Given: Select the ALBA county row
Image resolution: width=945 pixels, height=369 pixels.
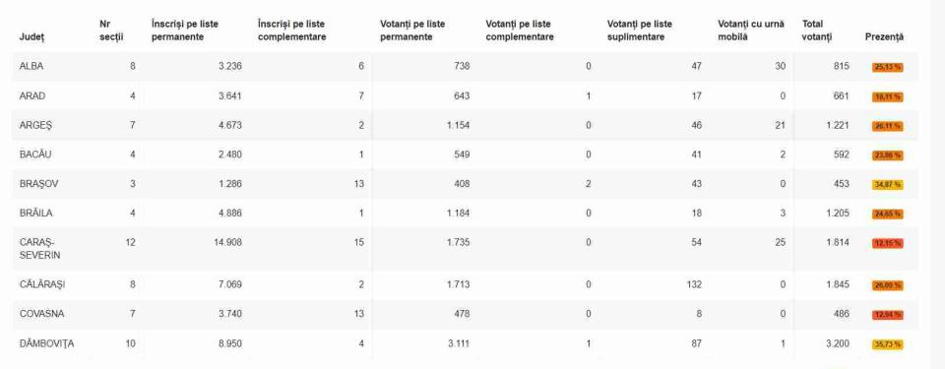Looking at the screenshot, I should point(465,67).
